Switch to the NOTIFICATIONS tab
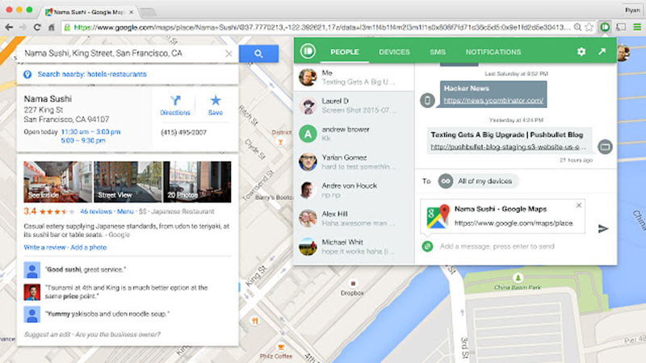Viewport: 646px width, 363px height. 493,52
